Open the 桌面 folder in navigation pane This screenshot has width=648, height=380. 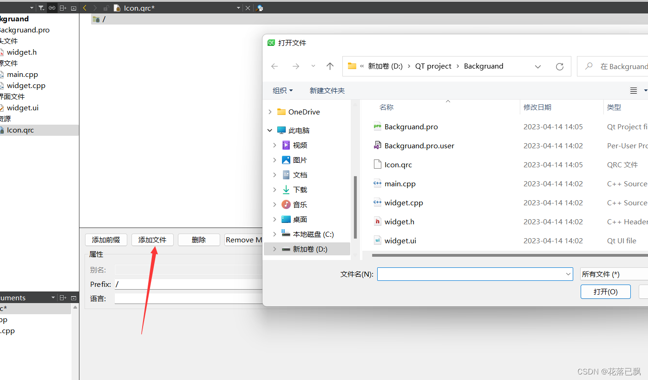click(295, 219)
